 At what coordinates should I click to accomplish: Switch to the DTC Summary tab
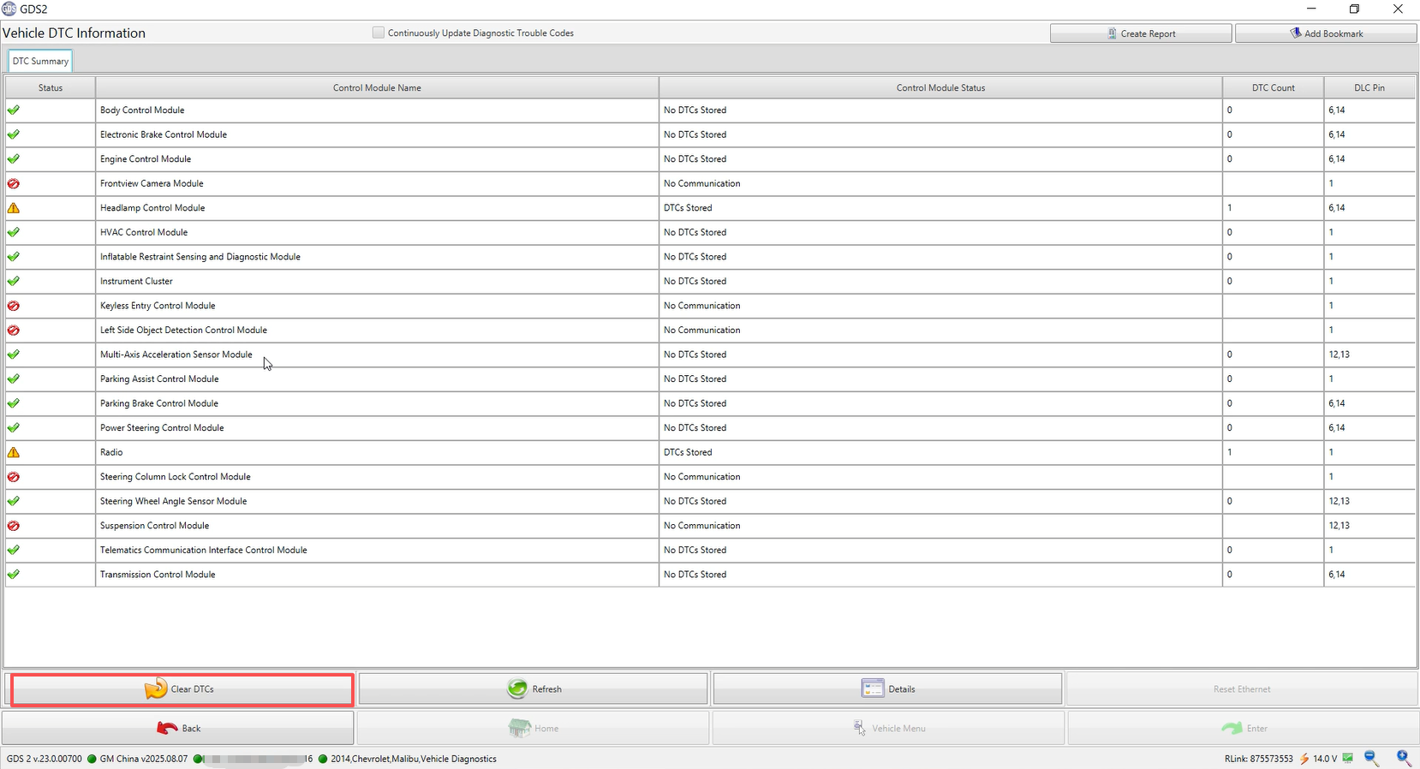point(40,62)
